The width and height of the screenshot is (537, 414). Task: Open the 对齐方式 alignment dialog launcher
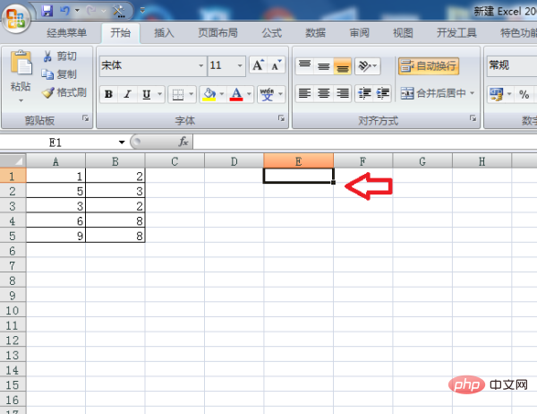pos(473,118)
